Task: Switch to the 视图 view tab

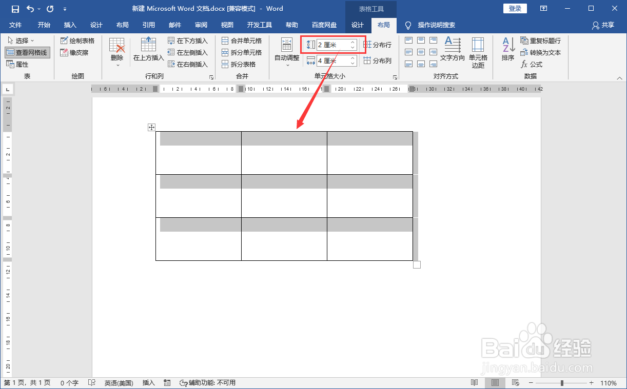Action: point(227,25)
